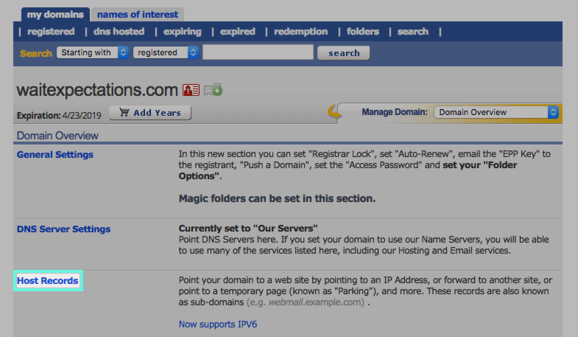Switch to the 'names of interest' tab
Viewport: 578px width, 337px height.
pos(137,14)
